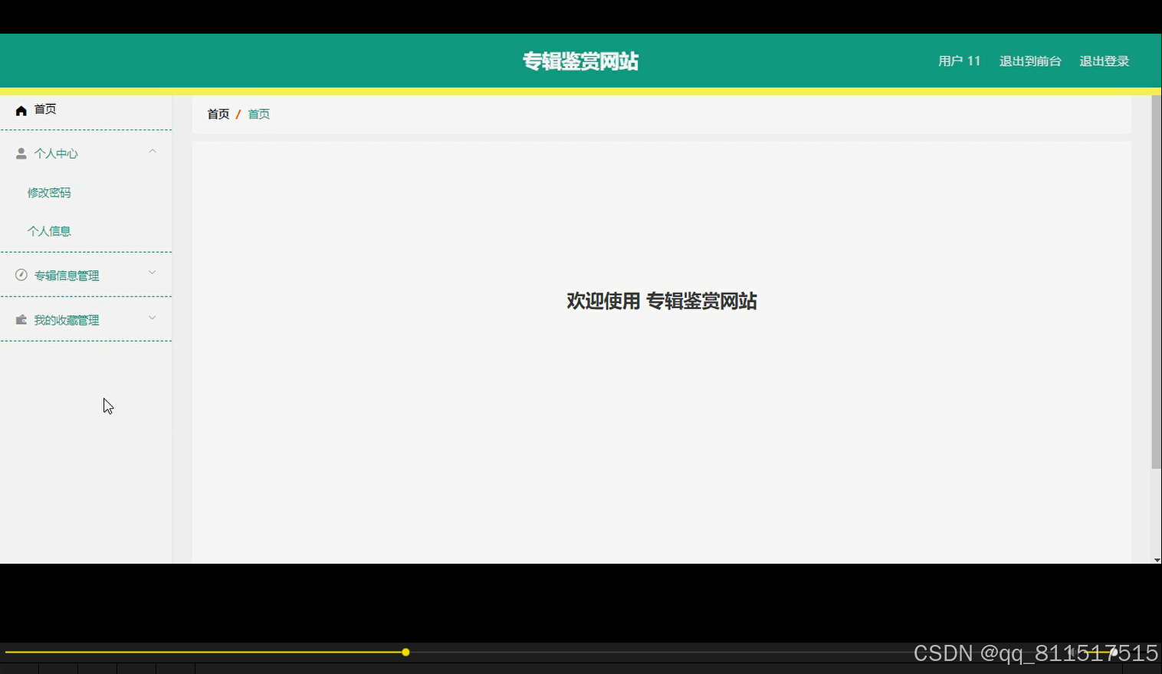The image size is (1162, 674).
Task: Click the yellow video progress handle
Action: pyautogui.click(x=405, y=653)
